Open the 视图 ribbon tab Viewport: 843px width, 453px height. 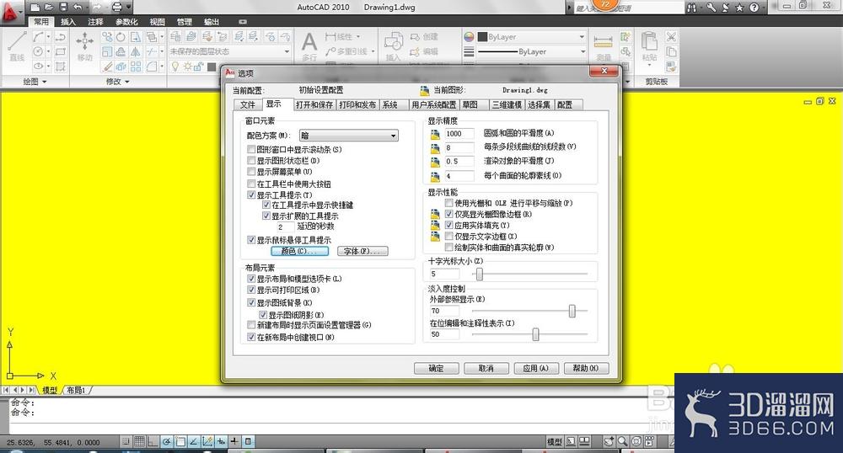(157, 22)
